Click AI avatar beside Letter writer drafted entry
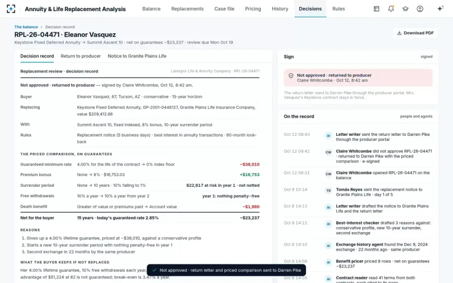Screen dimensions: 453x283 pyautogui.click(x=328, y=207)
